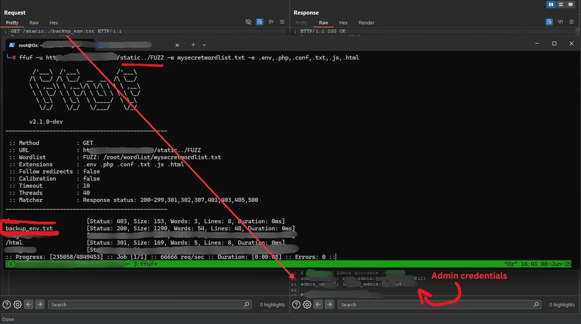Toggle the \n newline display in Request panel
The width and height of the screenshot is (581, 324).
271,22
